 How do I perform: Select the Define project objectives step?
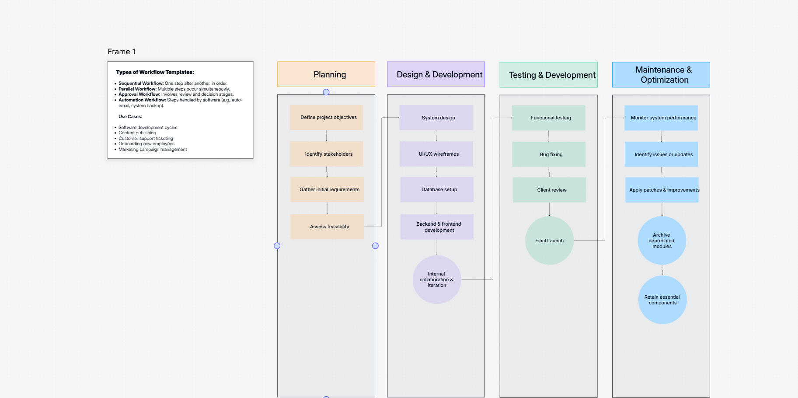pos(326,117)
